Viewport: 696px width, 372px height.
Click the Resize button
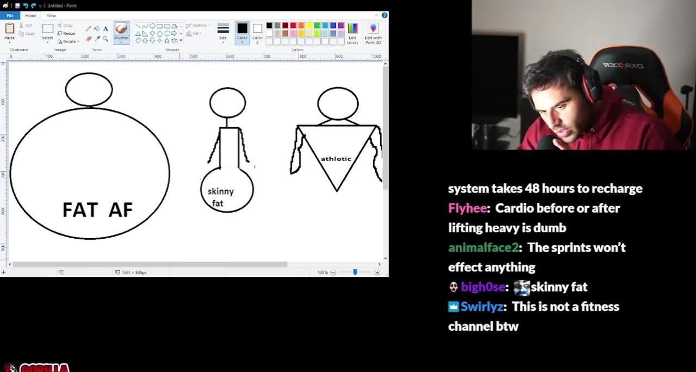pos(66,33)
